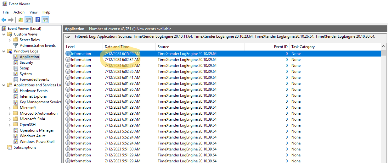Select the event at 7/12/2023 6:02:27 AM

pyautogui.click(x=222, y=66)
